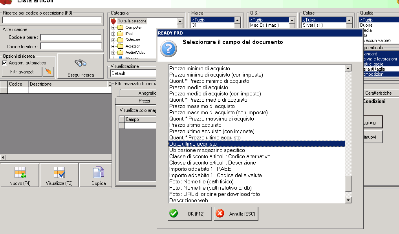Select Foto : Nome file (path fisico)
Image resolution: width=399 pixels, height=234 pixels.
click(257, 181)
